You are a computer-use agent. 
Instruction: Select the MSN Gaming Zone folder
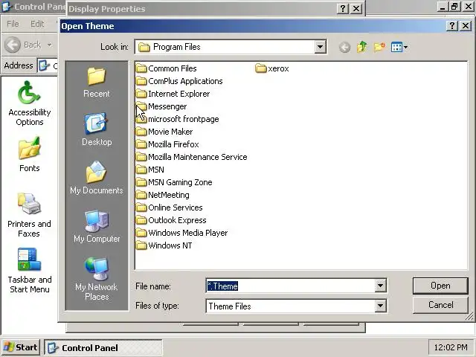[174, 182]
